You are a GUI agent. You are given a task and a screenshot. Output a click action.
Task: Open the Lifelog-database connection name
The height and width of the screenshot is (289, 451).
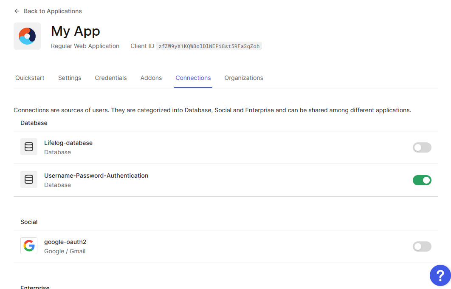coord(68,143)
